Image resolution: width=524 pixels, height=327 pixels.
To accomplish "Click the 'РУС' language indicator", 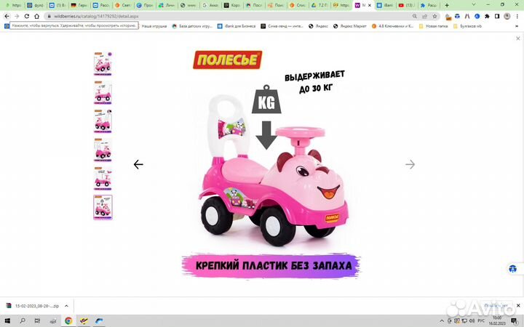I will 481,320.
